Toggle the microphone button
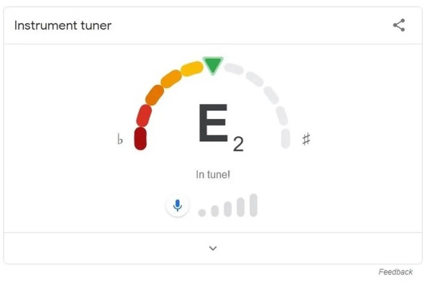The width and height of the screenshot is (423, 282). [178, 205]
